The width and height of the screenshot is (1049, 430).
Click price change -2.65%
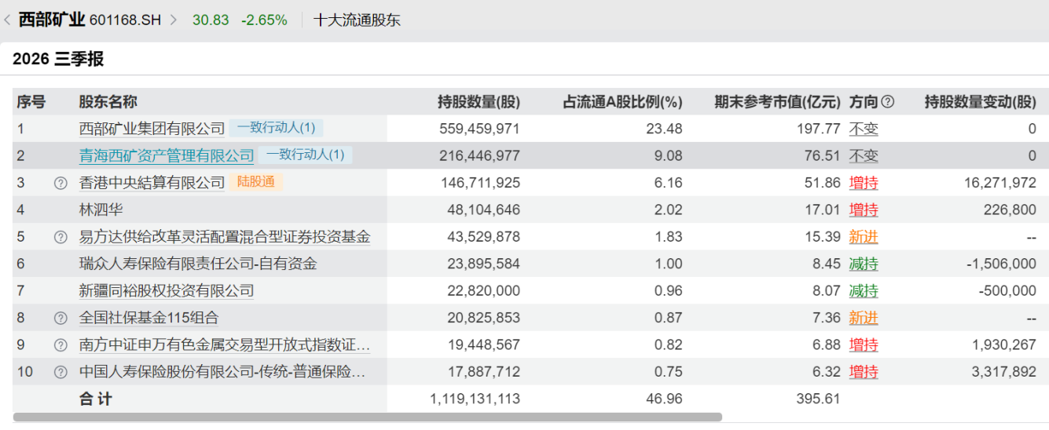(x=263, y=20)
